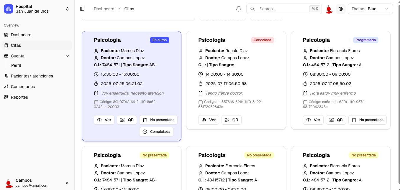
Task: Open Comentarios in the sidebar
Action: [x=37, y=87]
